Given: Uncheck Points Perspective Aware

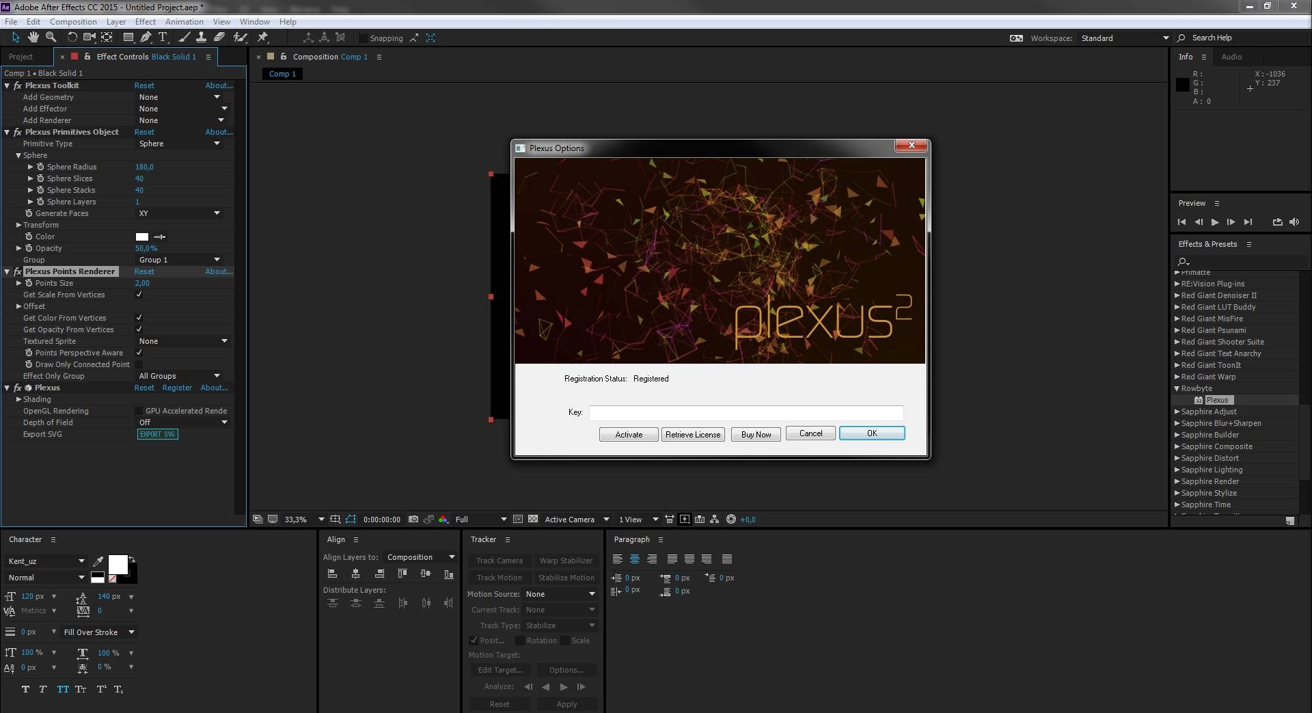Looking at the screenshot, I should (x=139, y=353).
